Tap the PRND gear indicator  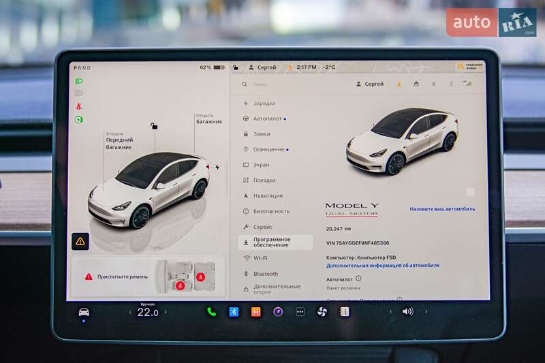pos(82,67)
